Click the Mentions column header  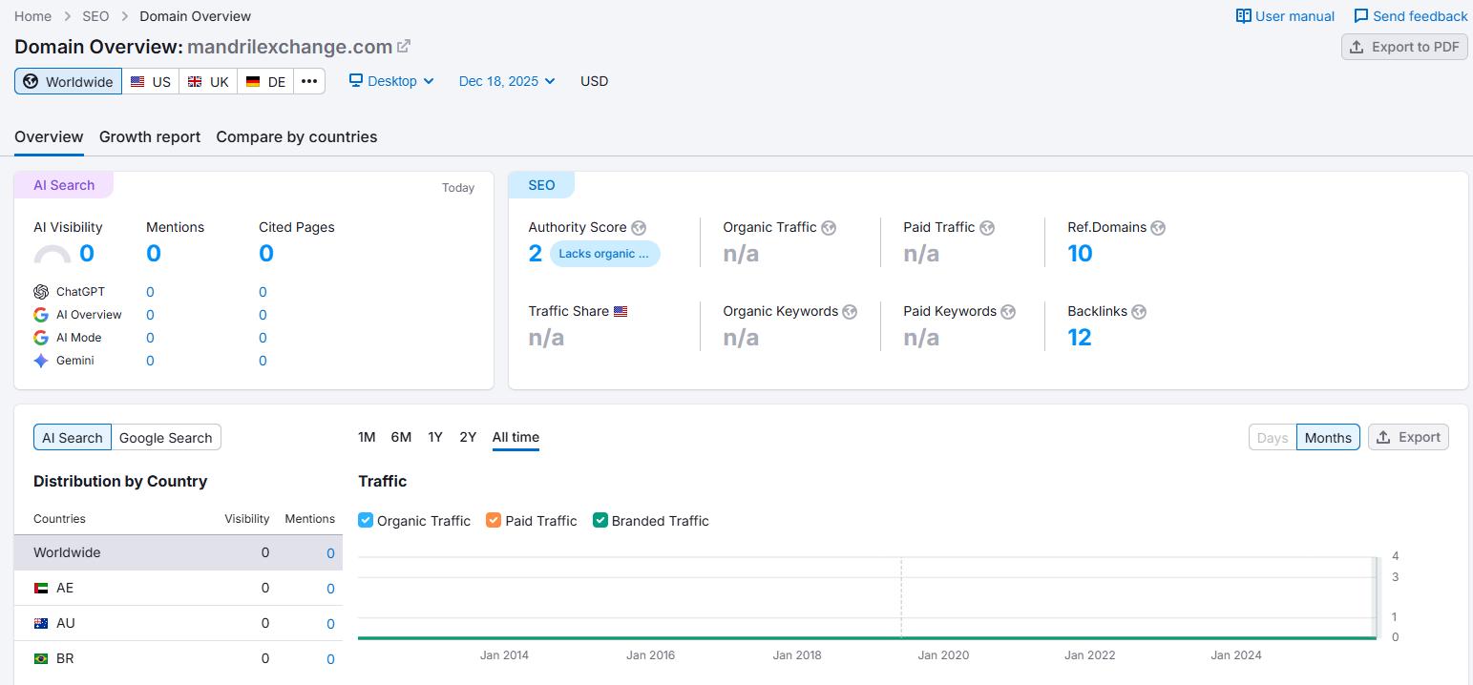click(309, 519)
